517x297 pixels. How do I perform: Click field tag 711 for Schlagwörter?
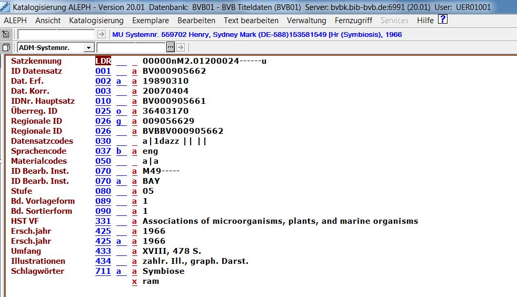103,271
